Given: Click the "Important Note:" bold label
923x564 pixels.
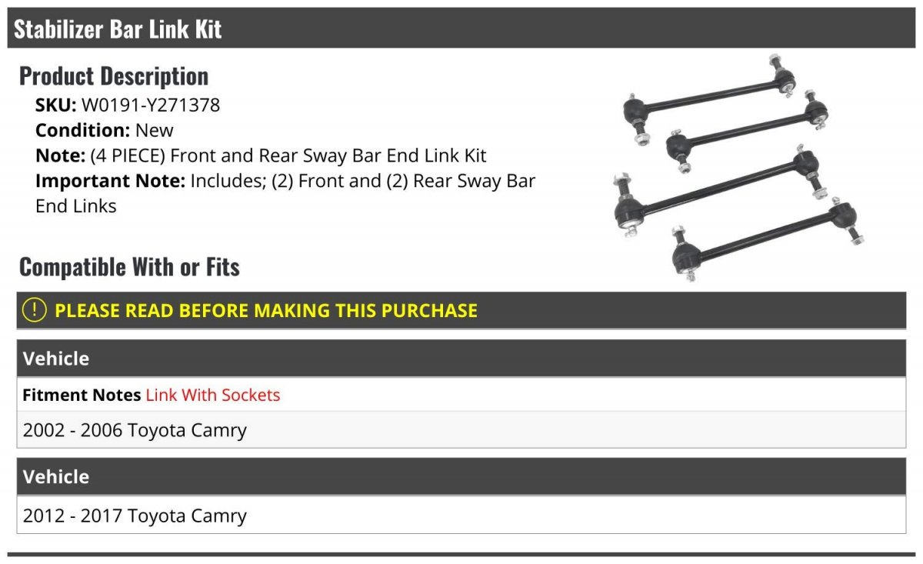Looking at the screenshot, I should tap(110, 181).
